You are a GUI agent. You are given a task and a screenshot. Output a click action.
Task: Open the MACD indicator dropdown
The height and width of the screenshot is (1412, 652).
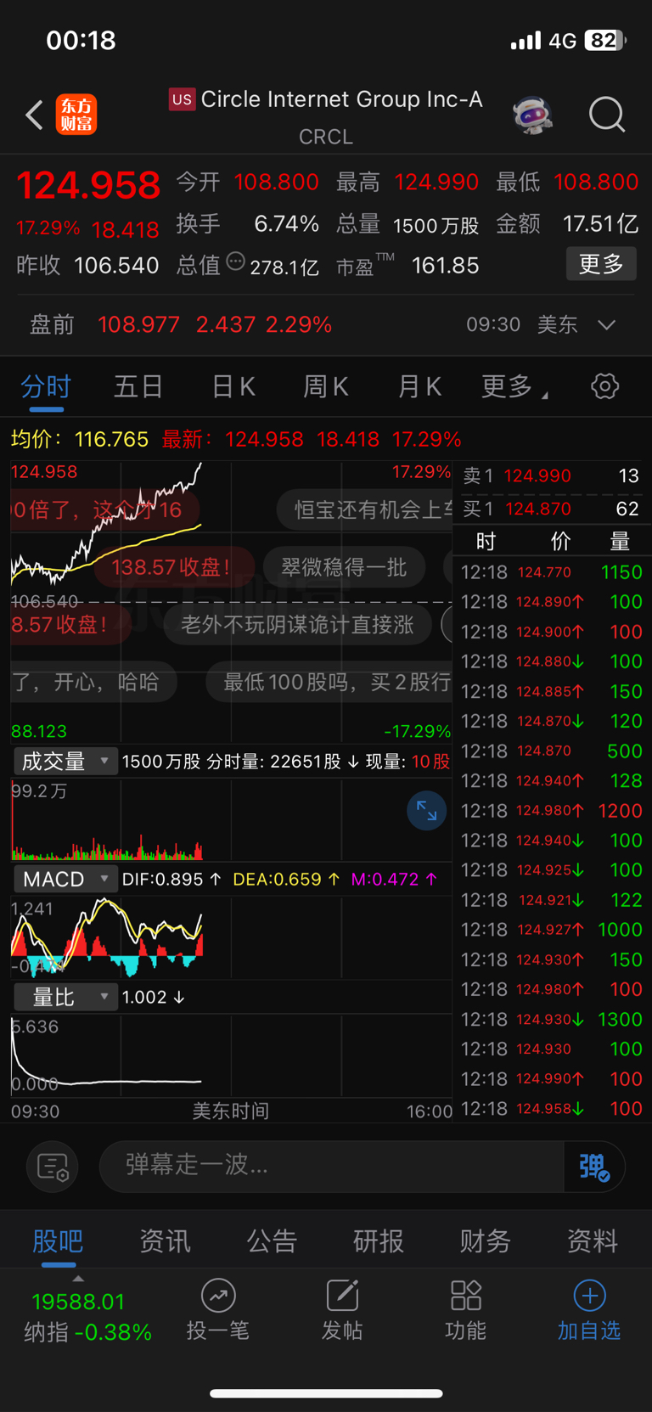coord(65,880)
